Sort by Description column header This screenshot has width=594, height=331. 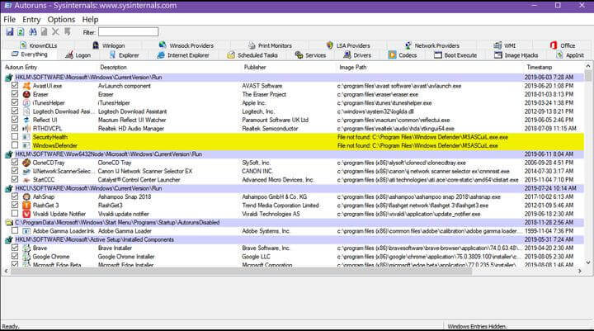click(x=113, y=67)
